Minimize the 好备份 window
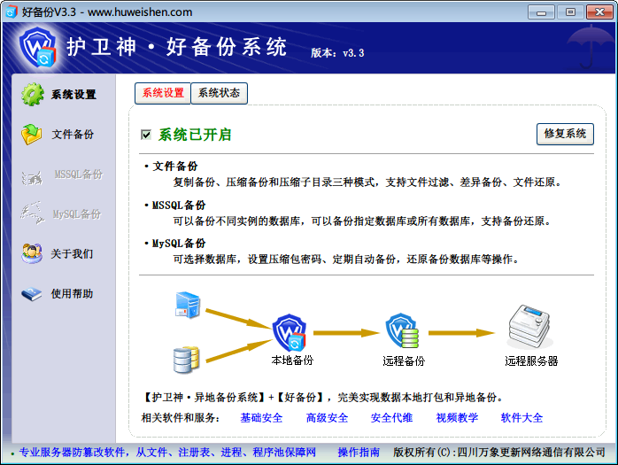The image size is (618, 465). (x=541, y=12)
